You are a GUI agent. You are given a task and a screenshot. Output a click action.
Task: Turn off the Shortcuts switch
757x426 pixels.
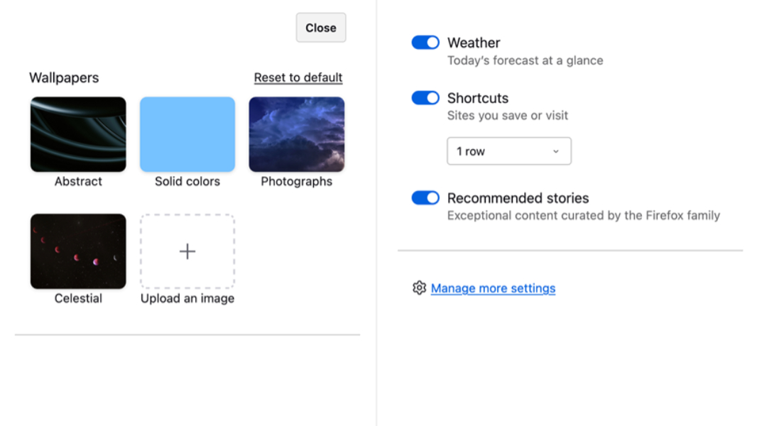coord(425,97)
